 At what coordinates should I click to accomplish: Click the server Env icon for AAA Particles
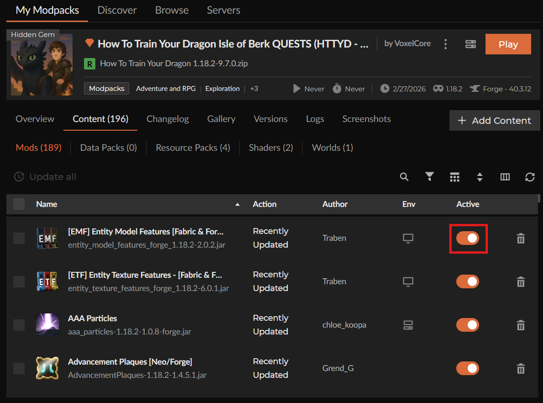coord(408,325)
